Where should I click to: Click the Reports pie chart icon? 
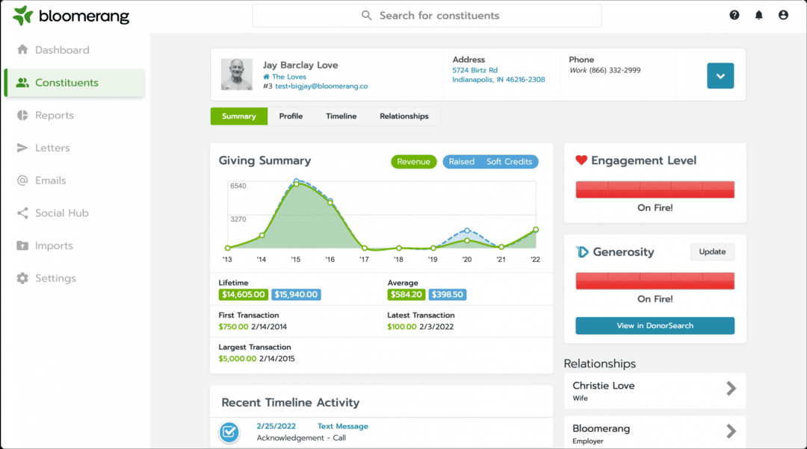click(x=22, y=116)
